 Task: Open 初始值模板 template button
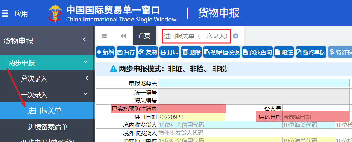tap(222, 52)
